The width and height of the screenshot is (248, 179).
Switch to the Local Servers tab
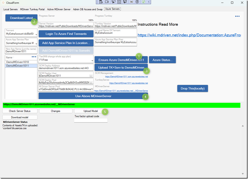[x=10, y=9]
